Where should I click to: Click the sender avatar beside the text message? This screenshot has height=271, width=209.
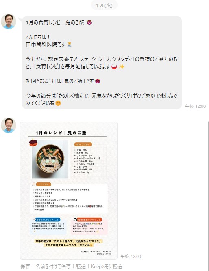(x=9, y=22)
